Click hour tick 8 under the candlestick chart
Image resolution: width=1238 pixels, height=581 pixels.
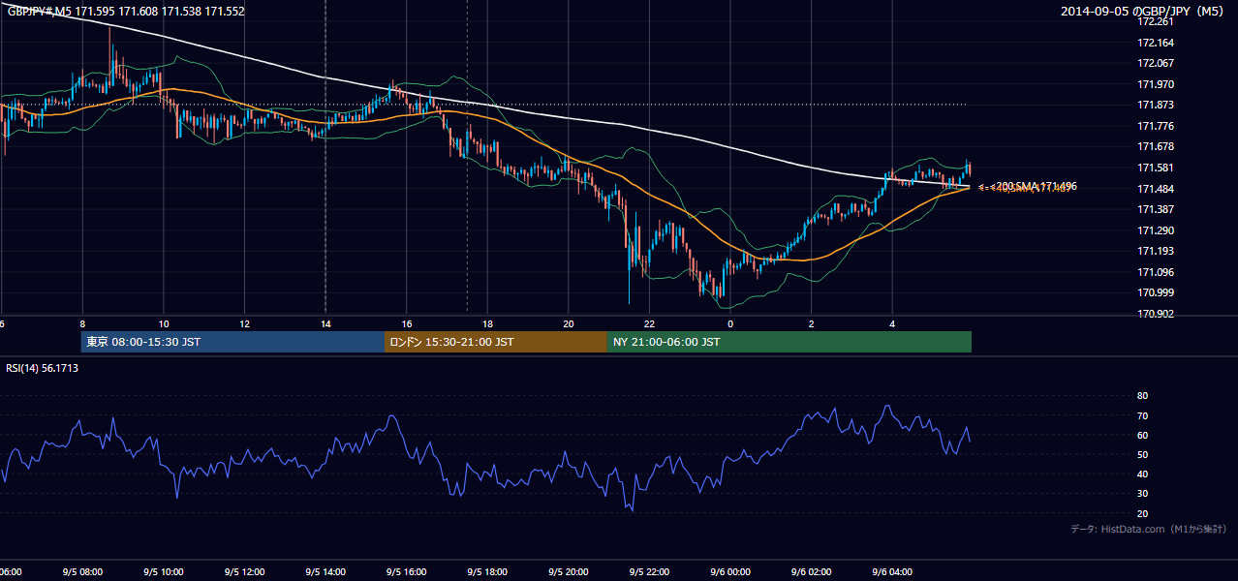82,323
